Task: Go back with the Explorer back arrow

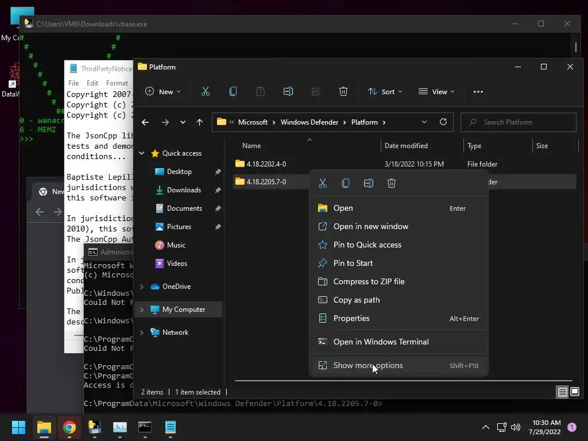Action: click(145, 122)
